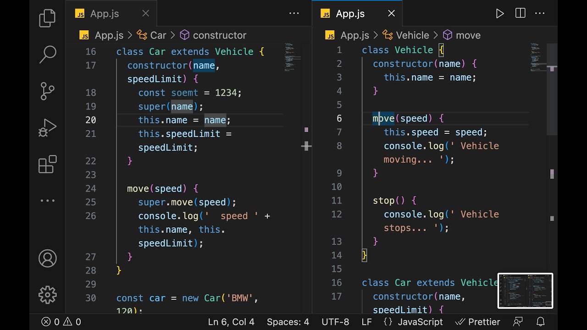Click '1234' number on line 18
587x330 pixels.
226,93
